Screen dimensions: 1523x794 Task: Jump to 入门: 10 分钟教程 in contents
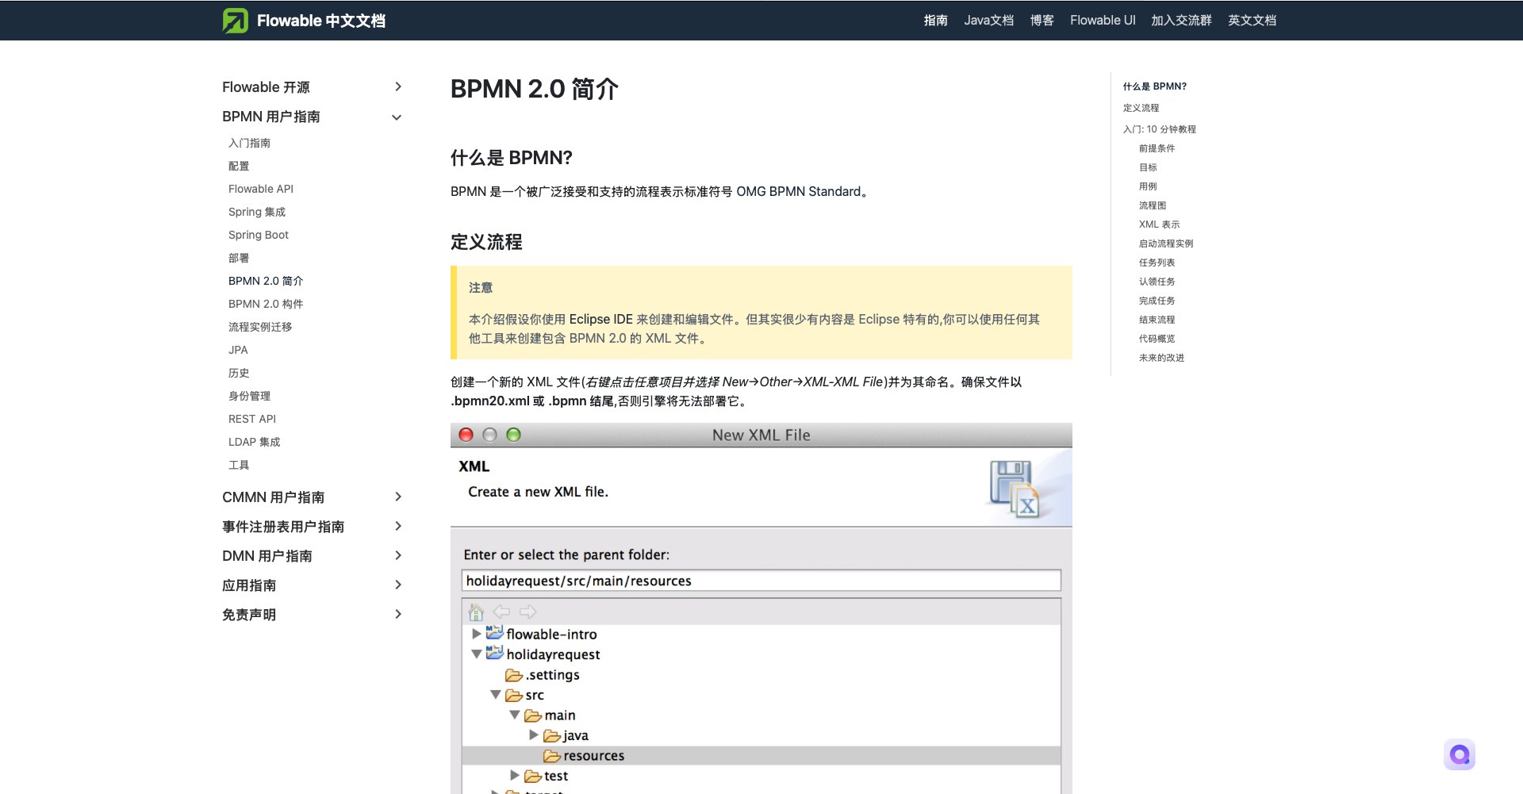pyautogui.click(x=1160, y=129)
